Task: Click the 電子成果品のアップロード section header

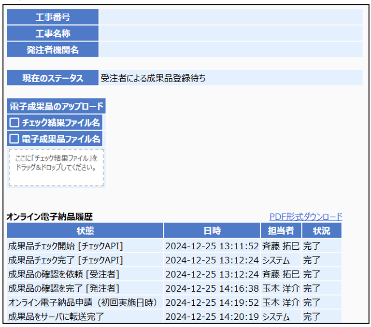Action: (57, 106)
